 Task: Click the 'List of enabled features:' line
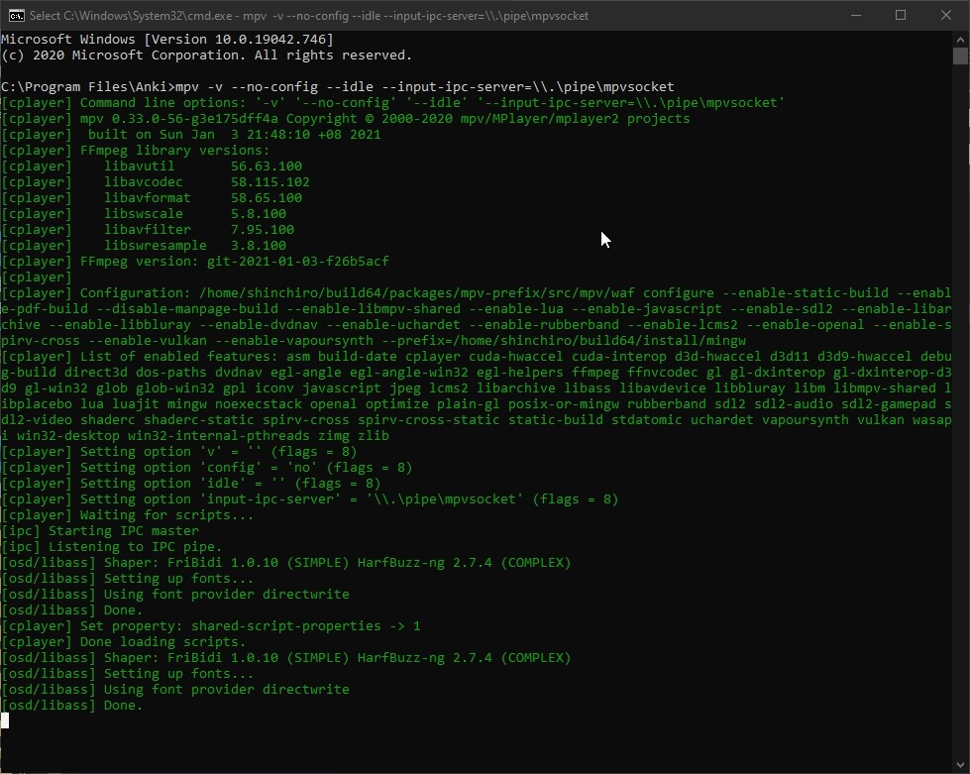476,396
